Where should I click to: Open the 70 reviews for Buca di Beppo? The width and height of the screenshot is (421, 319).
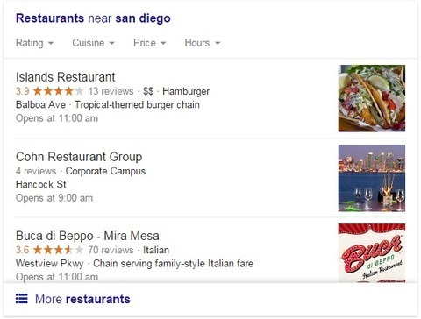click(111, 250)
